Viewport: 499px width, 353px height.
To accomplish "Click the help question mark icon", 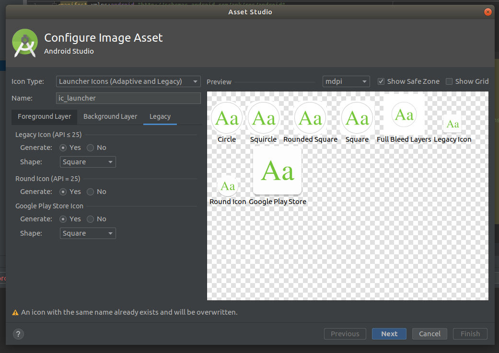I will 18,334.
